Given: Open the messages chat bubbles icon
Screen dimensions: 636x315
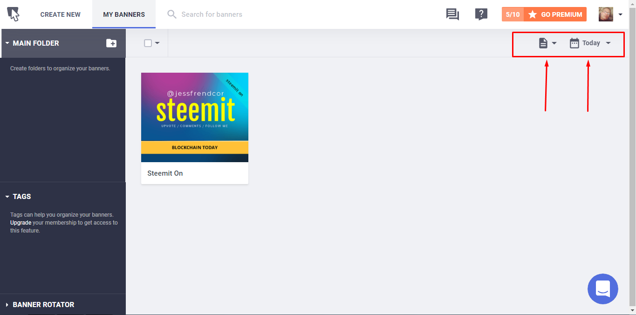Looking at the screenshot, I should coord(452,14).
